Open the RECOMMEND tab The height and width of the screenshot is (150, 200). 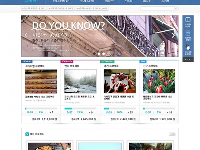[107, 62]
